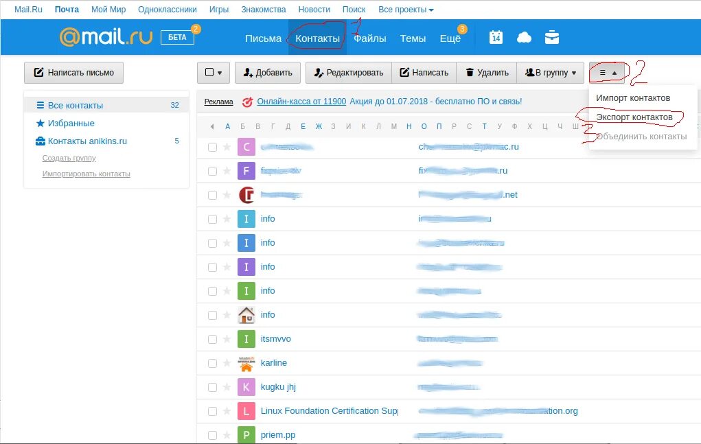Screen dimensions: 701x444
Task: Choose Объединить контакты from menu
Action: pyautogui.click(x=641, y=137)
